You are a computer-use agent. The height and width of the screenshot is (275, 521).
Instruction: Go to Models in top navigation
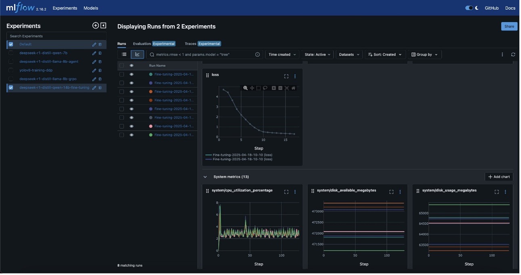pyautogui.click(x=91, y=8)
